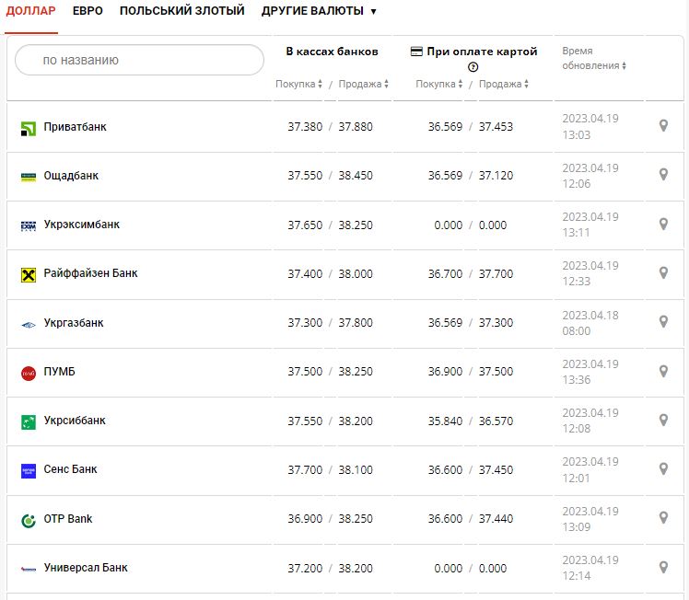
Task: Open the Сенс Банк link
Action: (x=70, y=469)
